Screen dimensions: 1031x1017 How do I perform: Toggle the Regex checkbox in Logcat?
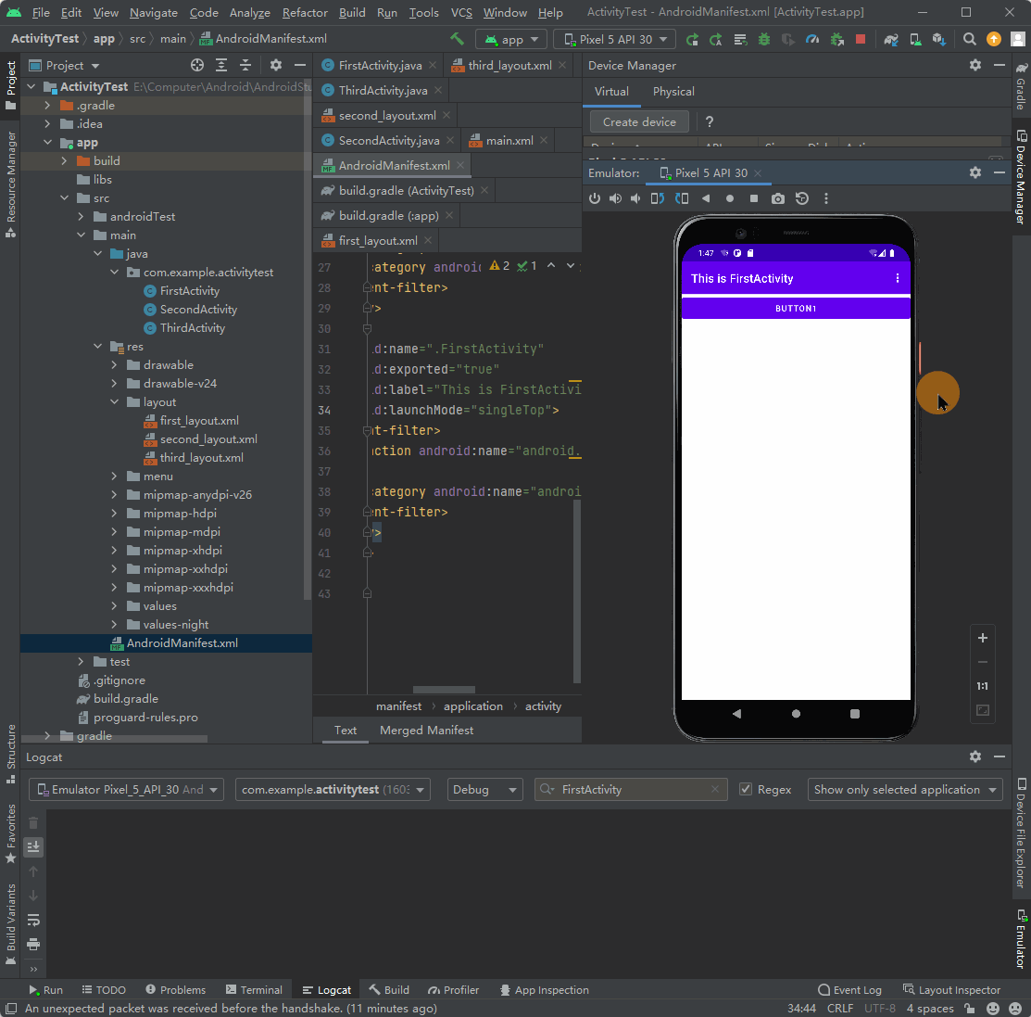pos(746,790)
